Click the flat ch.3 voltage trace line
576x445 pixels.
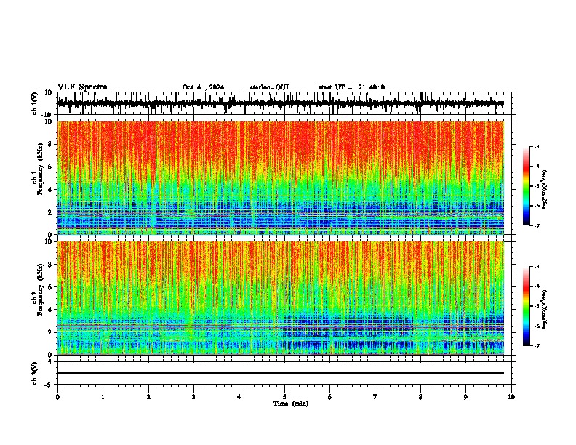281,373
